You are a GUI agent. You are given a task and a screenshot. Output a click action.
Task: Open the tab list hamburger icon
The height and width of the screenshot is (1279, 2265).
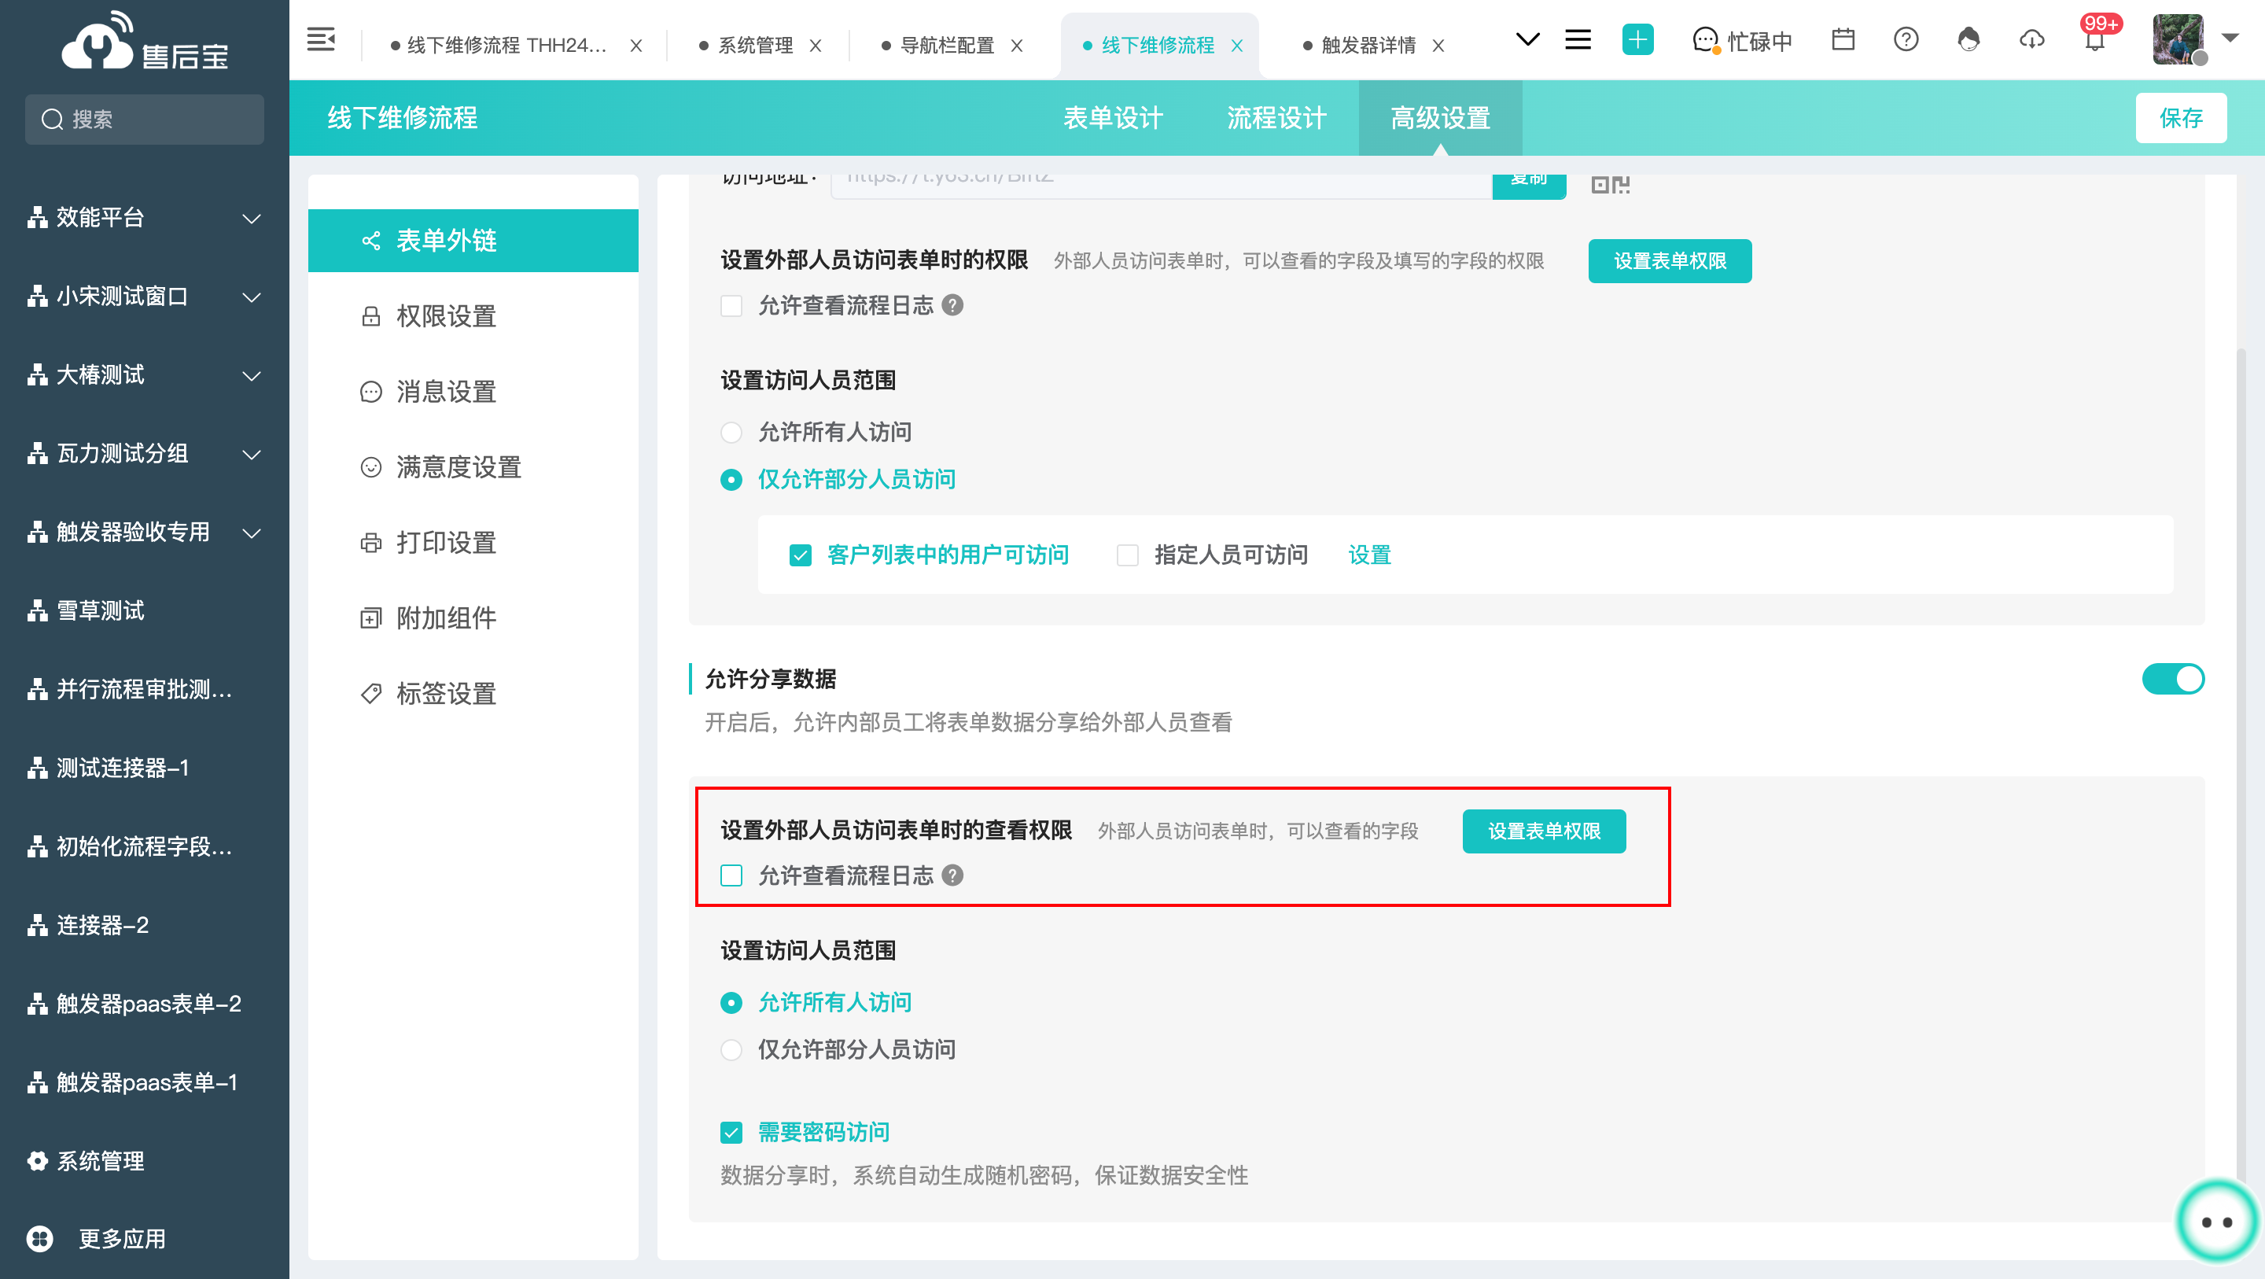(x=1578, y=40)
